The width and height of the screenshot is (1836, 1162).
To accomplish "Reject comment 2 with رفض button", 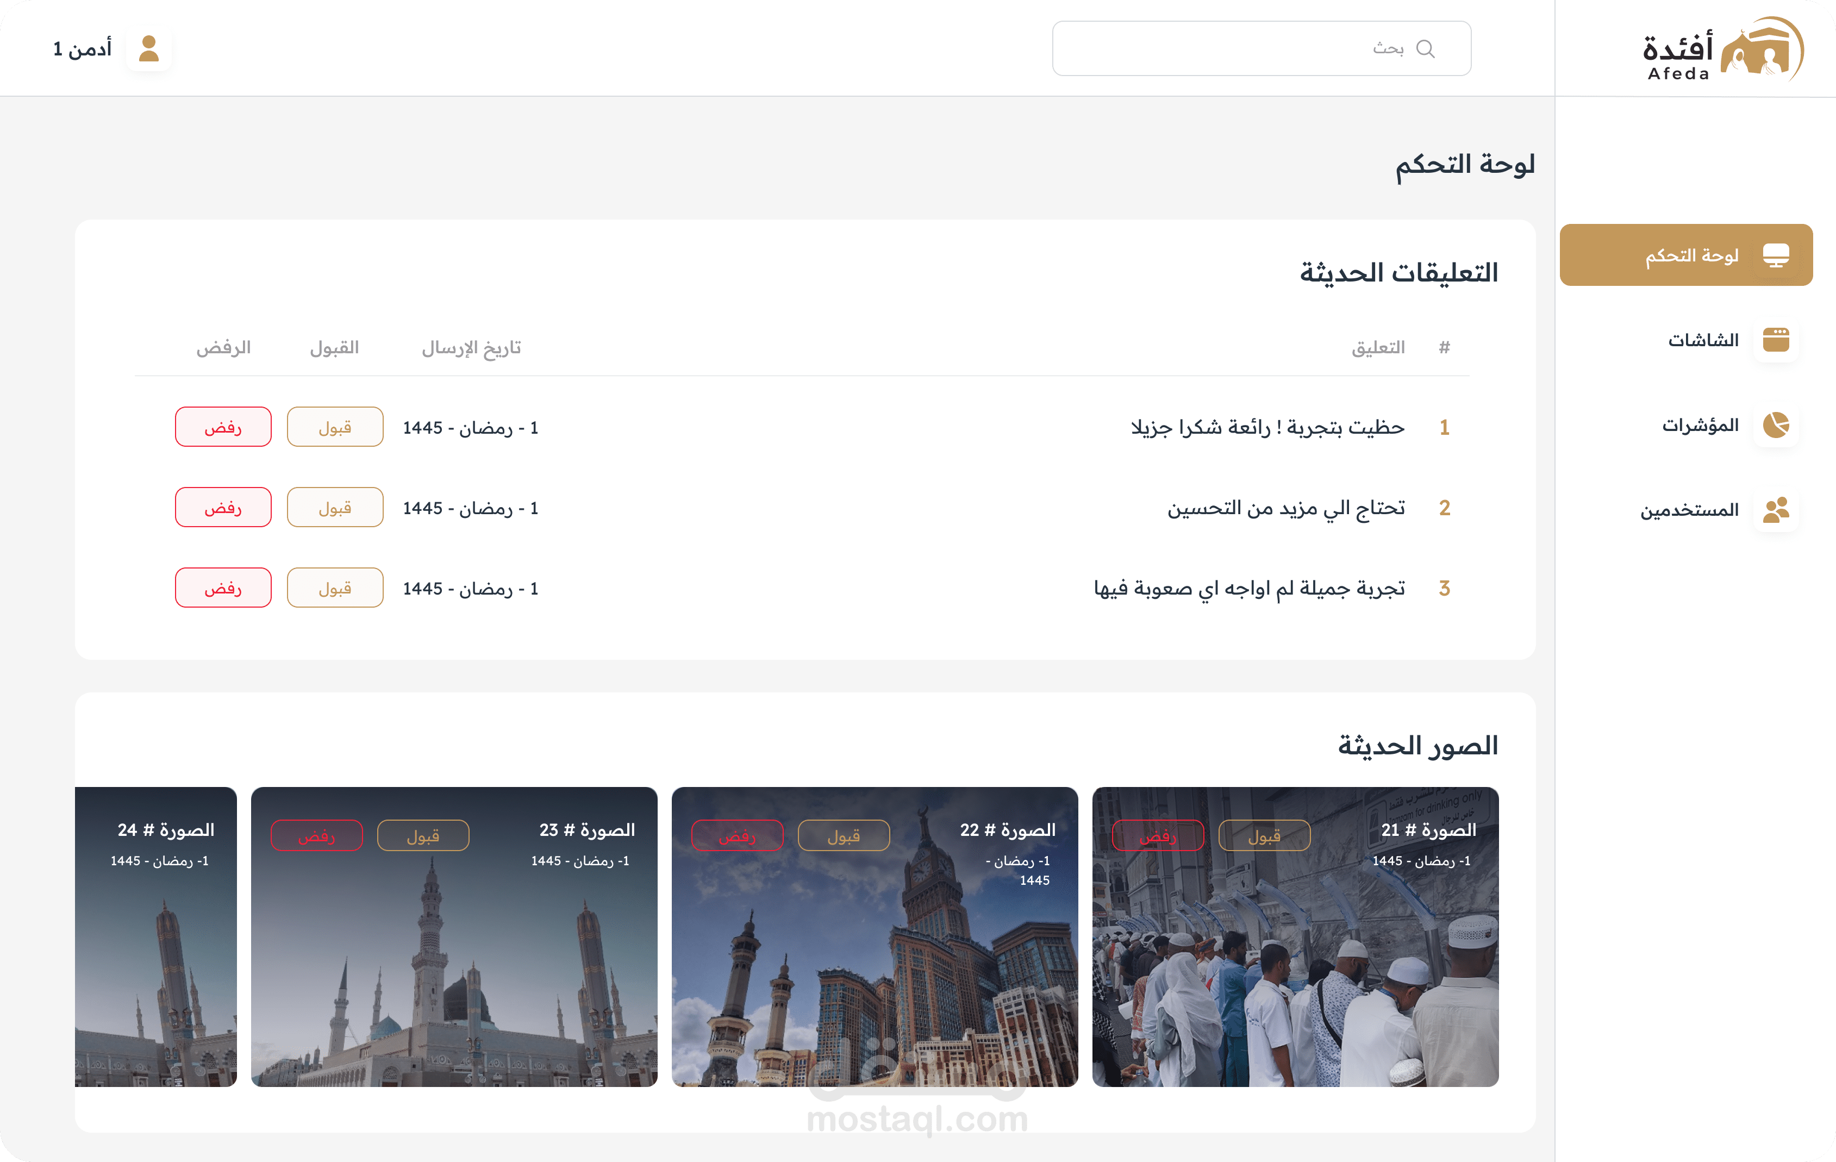I will point(223,507).
